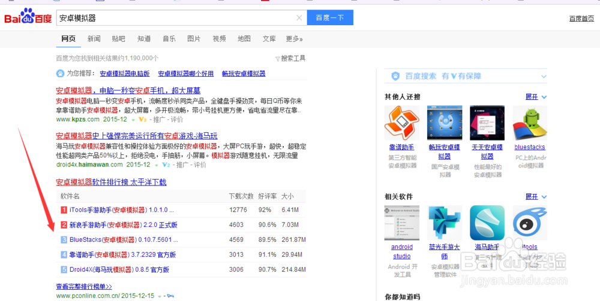
Task: Open the 更多» menu
Action: coord(294,38)
